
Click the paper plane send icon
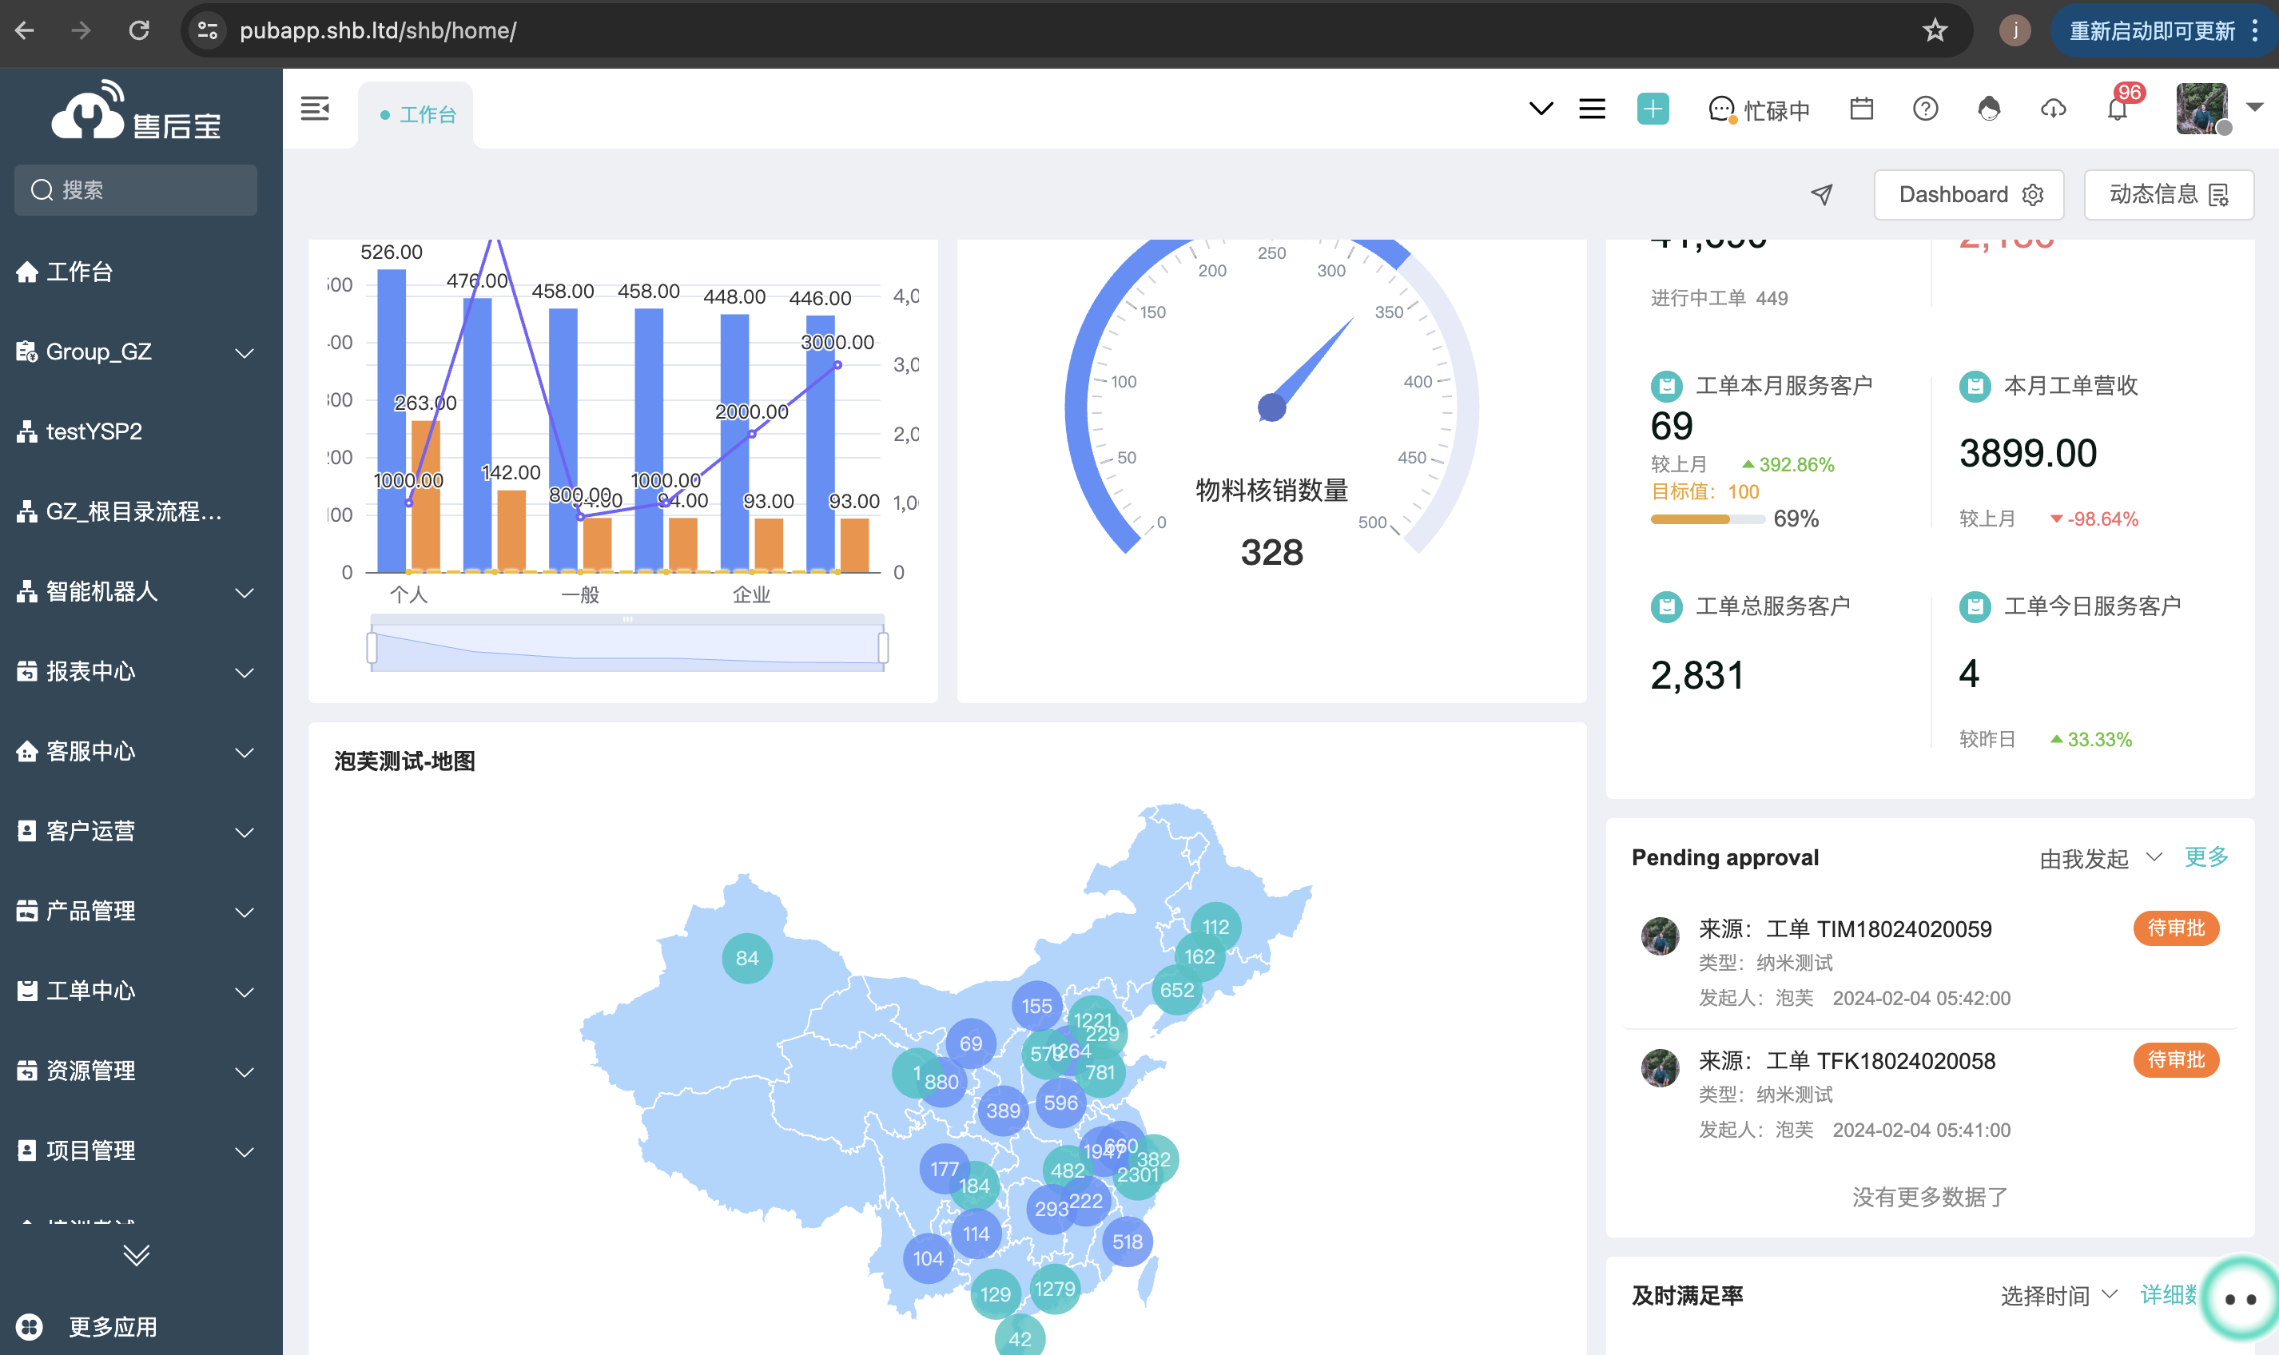(1820, 194)
